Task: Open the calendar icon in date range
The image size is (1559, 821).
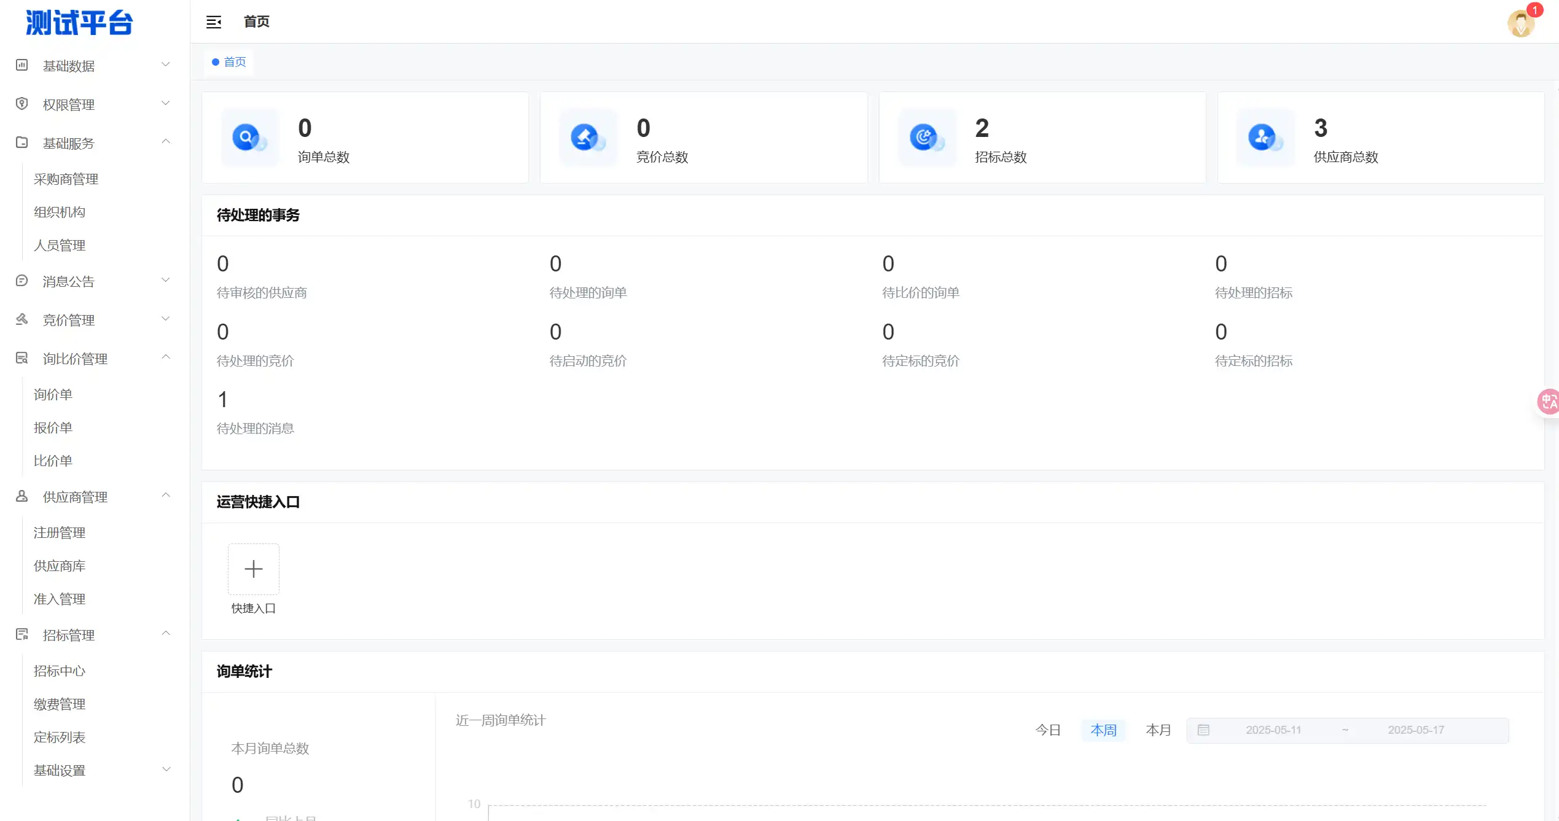Action: 1203,730
